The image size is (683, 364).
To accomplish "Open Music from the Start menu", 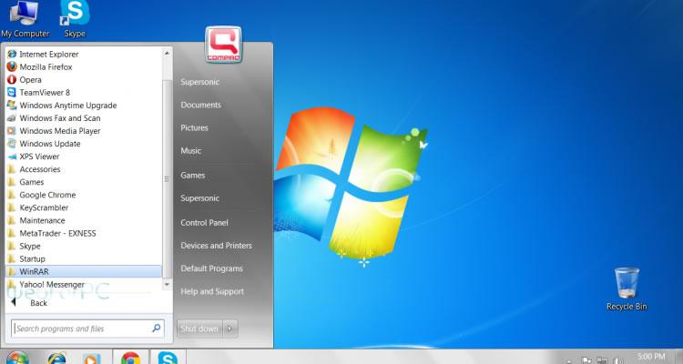I will (191, 151).
